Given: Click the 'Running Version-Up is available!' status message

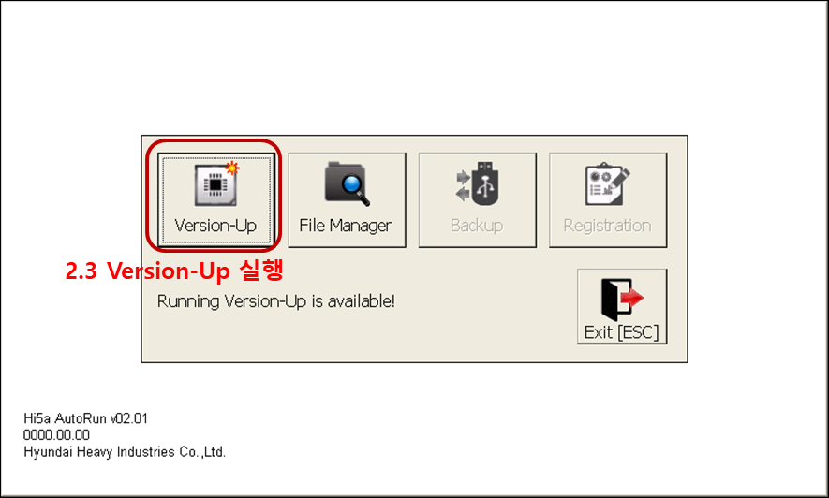Looking at the screenshot, I should tap(276, 301).
